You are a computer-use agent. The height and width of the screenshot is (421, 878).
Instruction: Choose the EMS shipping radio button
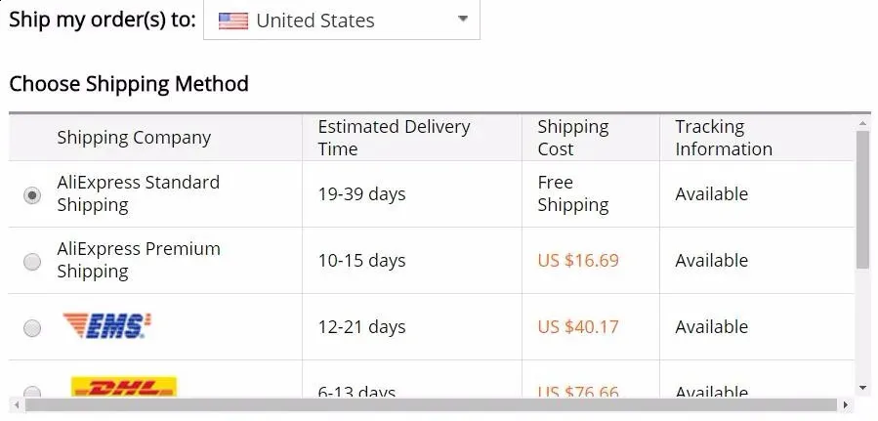coord(32,328)
